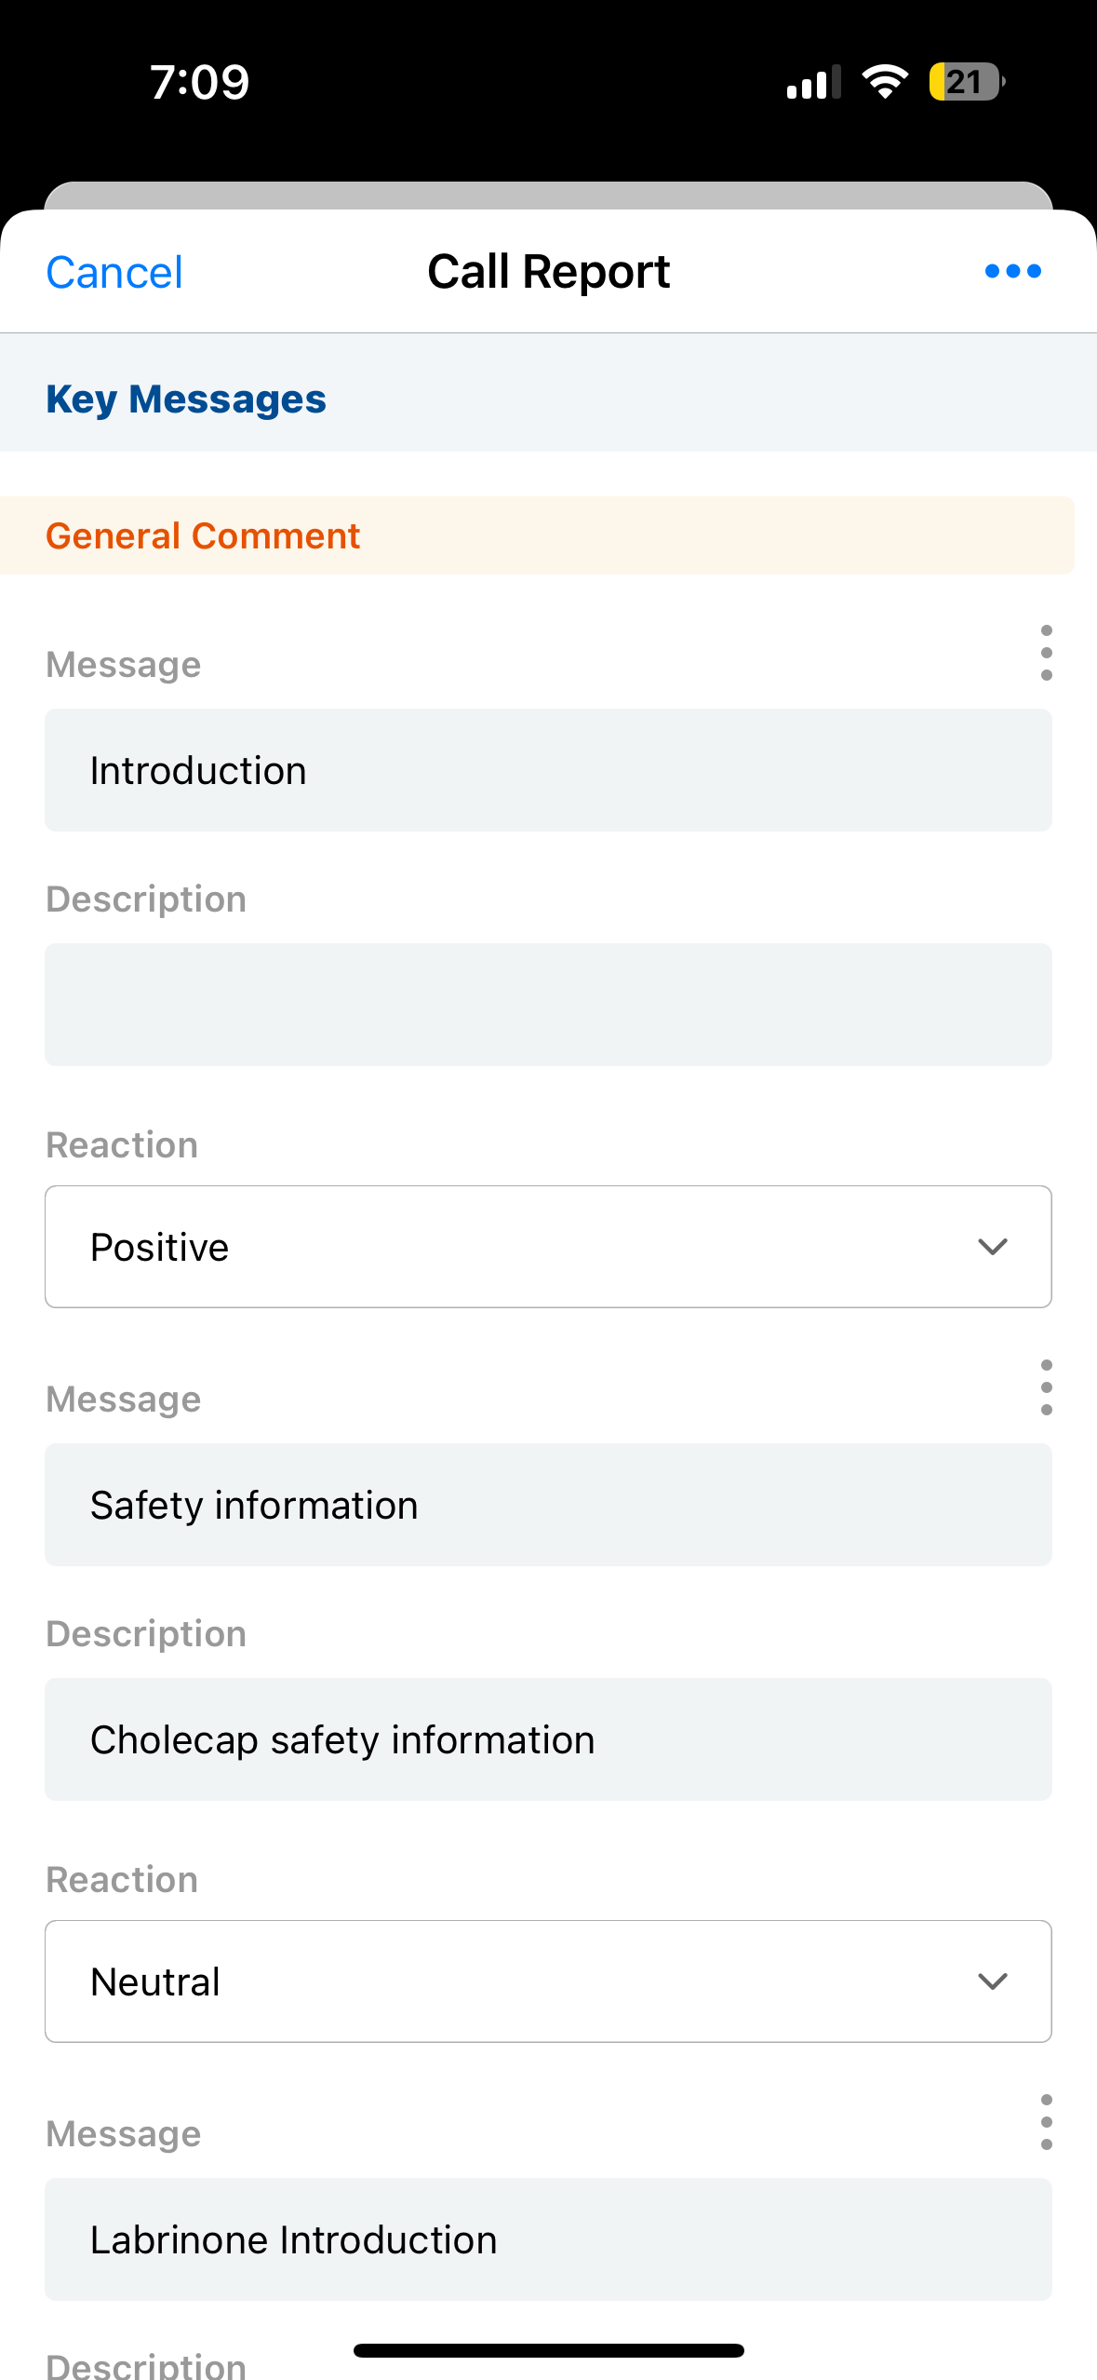Image resolution: width=1097 pixels, height=2380 pixels.
Task: Edit the Cholecap safety information description
Action: click(548, 1739)
